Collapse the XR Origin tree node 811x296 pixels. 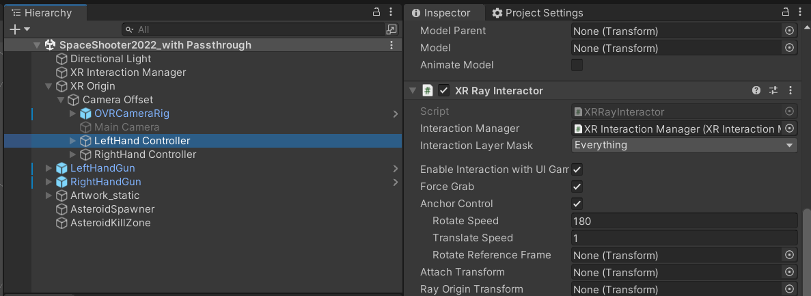pos(49,86)
